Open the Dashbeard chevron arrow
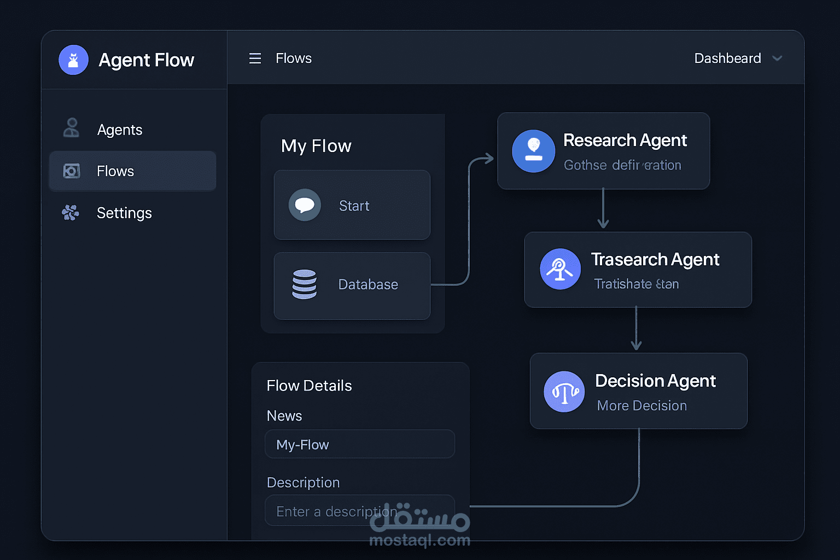Viewport: 840px width, 560px height. (x=778, y=58)
